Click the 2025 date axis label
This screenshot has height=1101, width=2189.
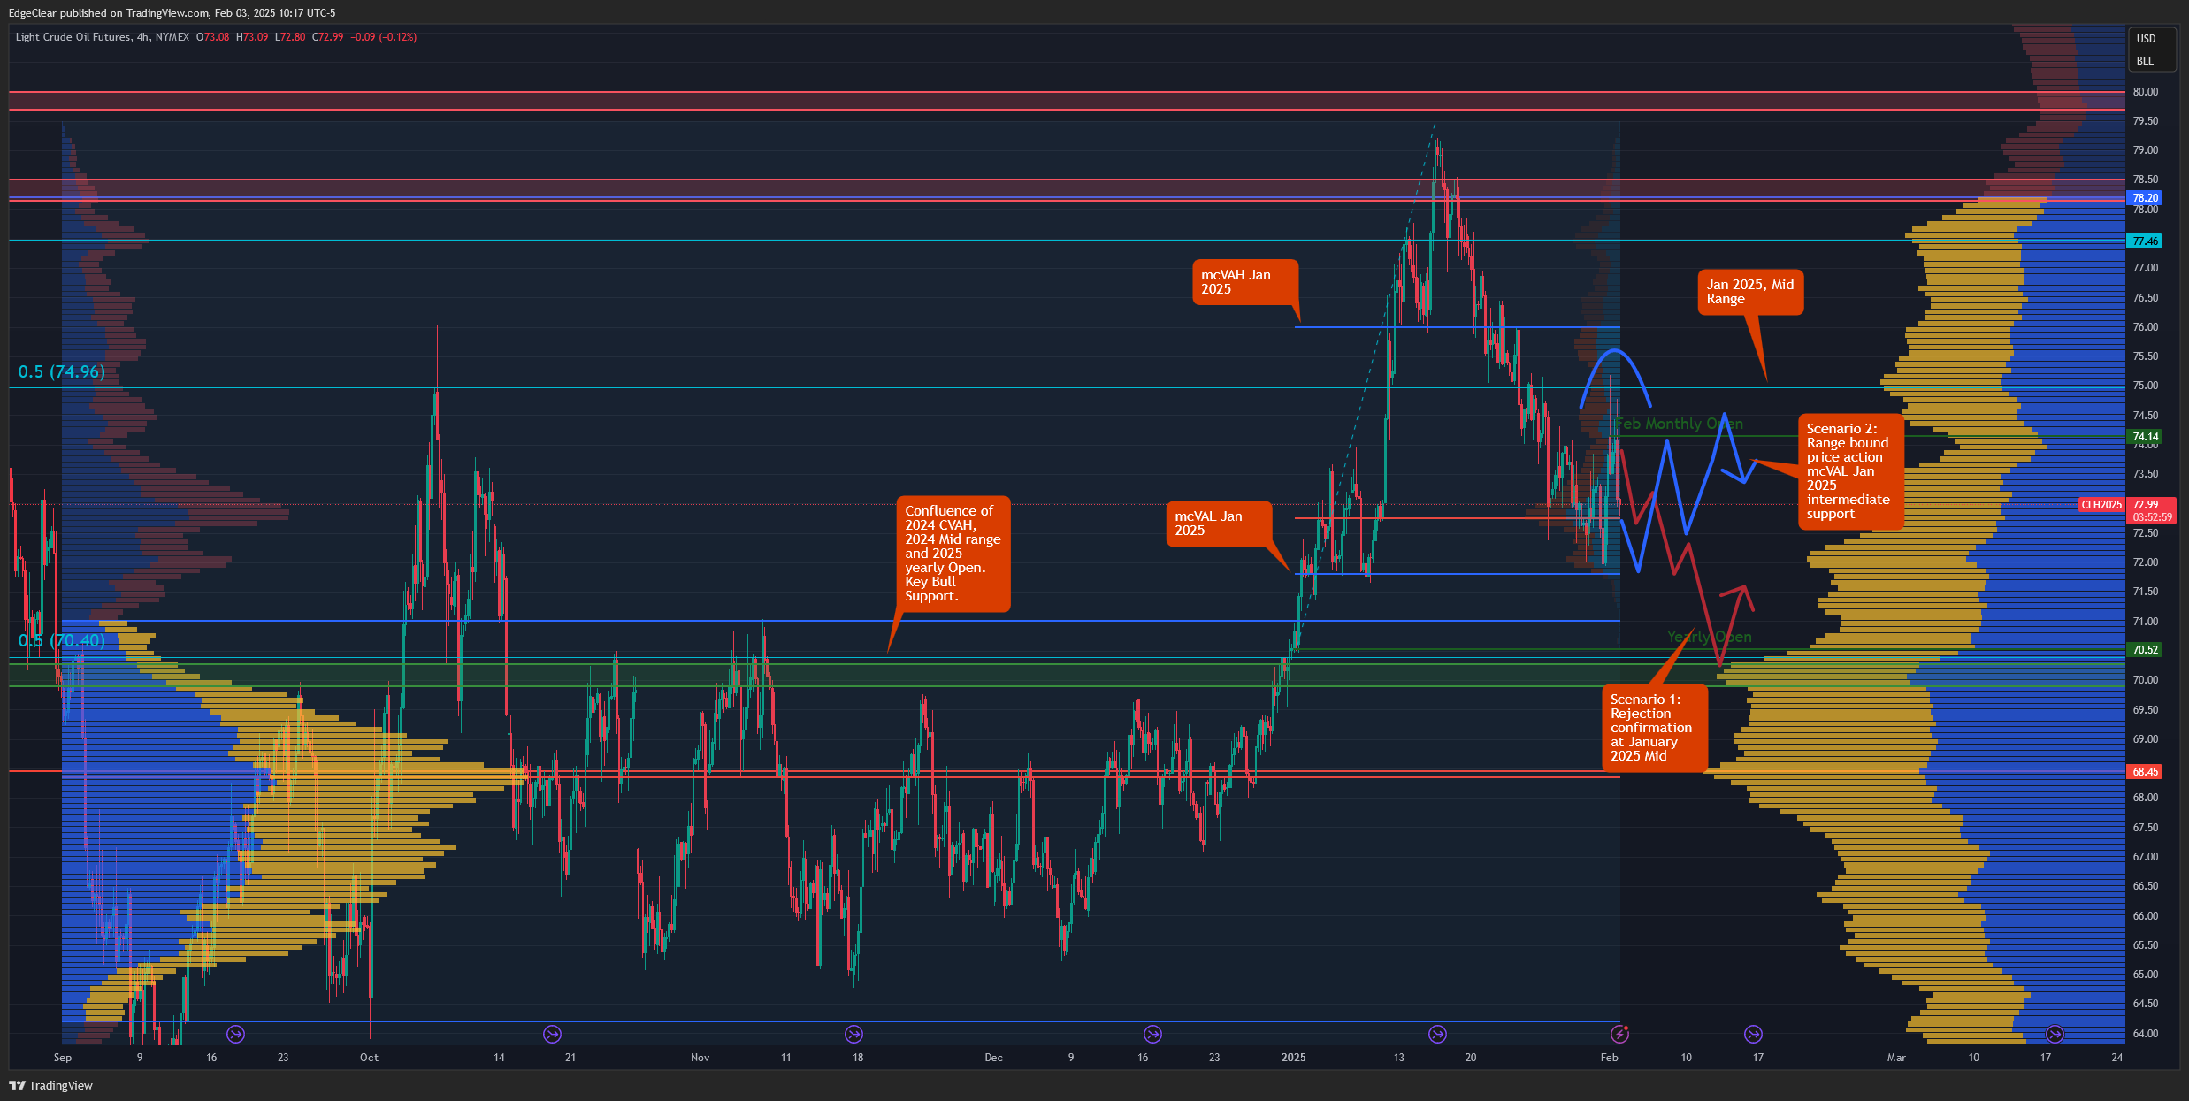coord(1293,1058)
